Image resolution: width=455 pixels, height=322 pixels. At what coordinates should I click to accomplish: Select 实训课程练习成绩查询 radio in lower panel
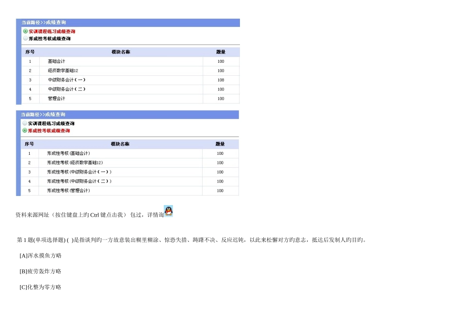tap(25, 123)
